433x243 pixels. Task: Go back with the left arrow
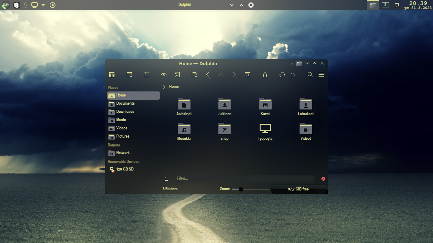coord(208,75)
